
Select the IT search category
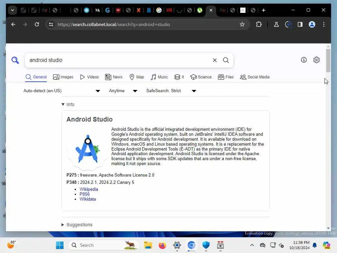179,77
